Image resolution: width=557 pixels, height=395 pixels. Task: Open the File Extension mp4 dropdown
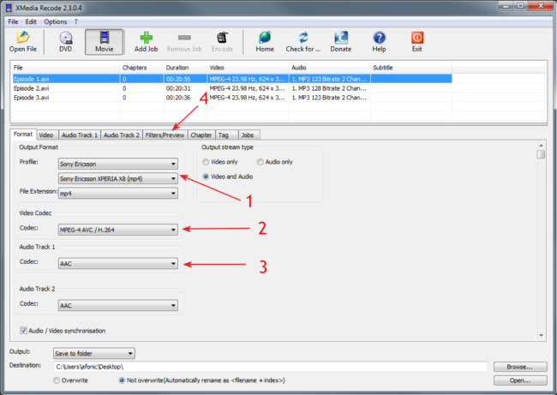pyautogui.click(x=118, y=194)
